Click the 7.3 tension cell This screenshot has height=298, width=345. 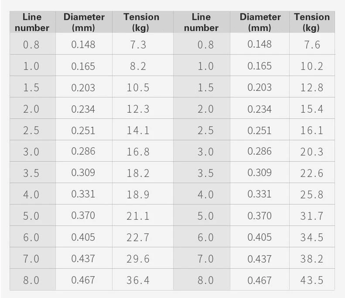(x=138, y=45)
